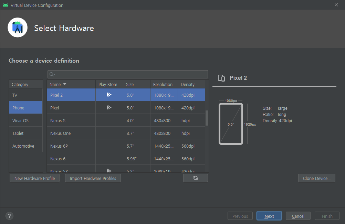
Task: Click the Finish button
Action: click(327, 216)
